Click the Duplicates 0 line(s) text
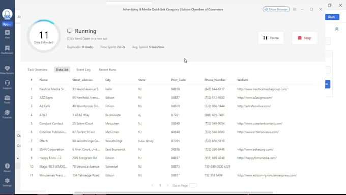 point(80,47)
